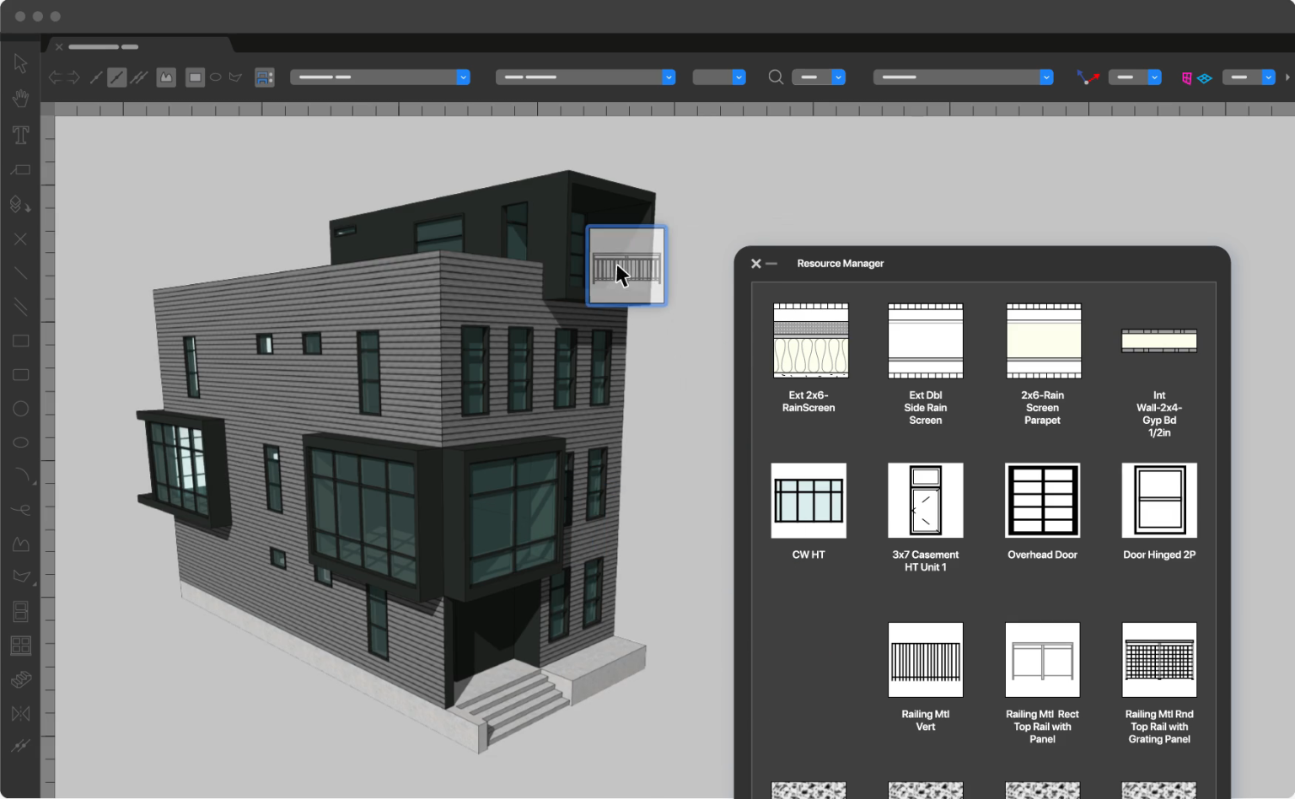The height and width of the screenshot is (799, 1295).
Task: Pick the Rectangle drawing tool
Action: coord(20,341)
